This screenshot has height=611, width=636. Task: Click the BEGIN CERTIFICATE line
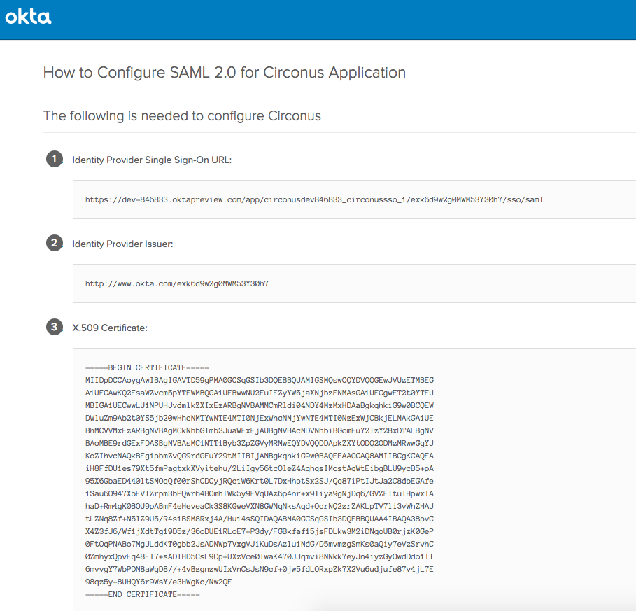coord(147,367)
